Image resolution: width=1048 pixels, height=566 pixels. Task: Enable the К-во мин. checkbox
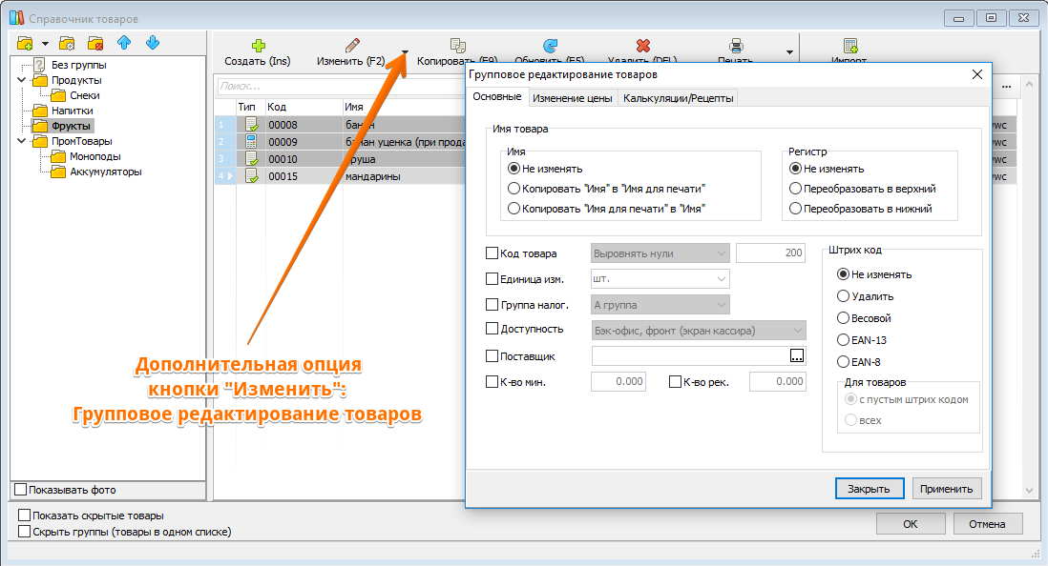point(492,382)
